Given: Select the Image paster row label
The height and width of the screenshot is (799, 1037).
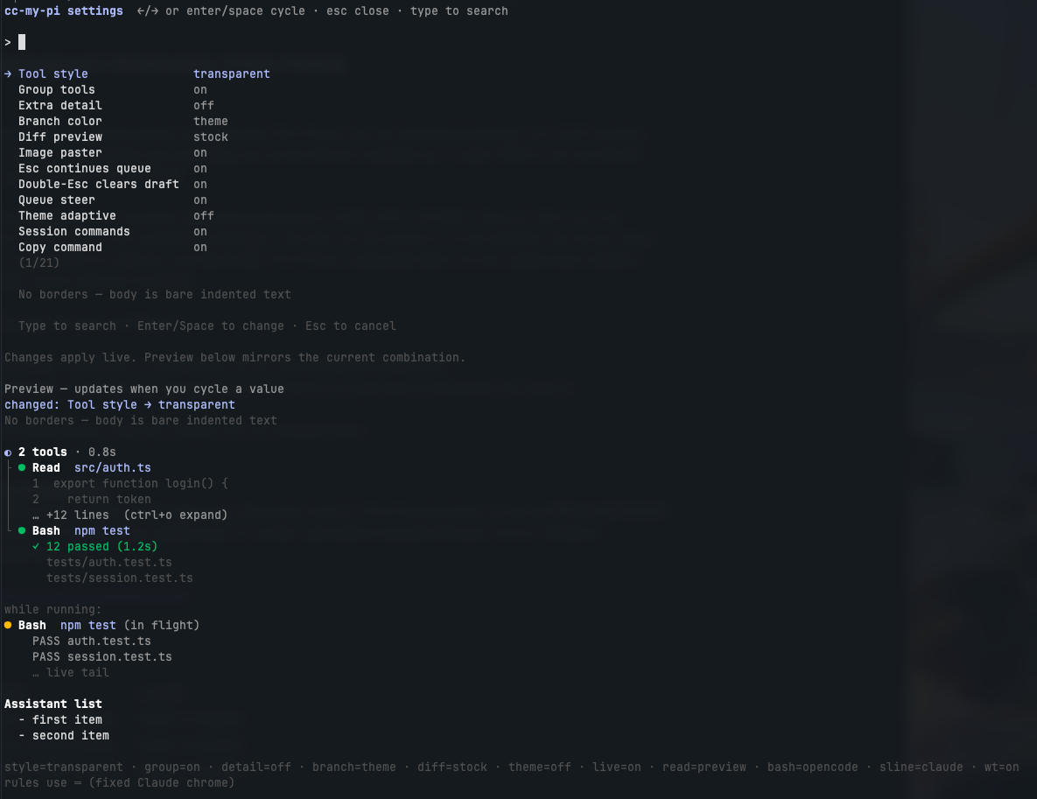Looking at the screenshot, I should pos(60,153).
